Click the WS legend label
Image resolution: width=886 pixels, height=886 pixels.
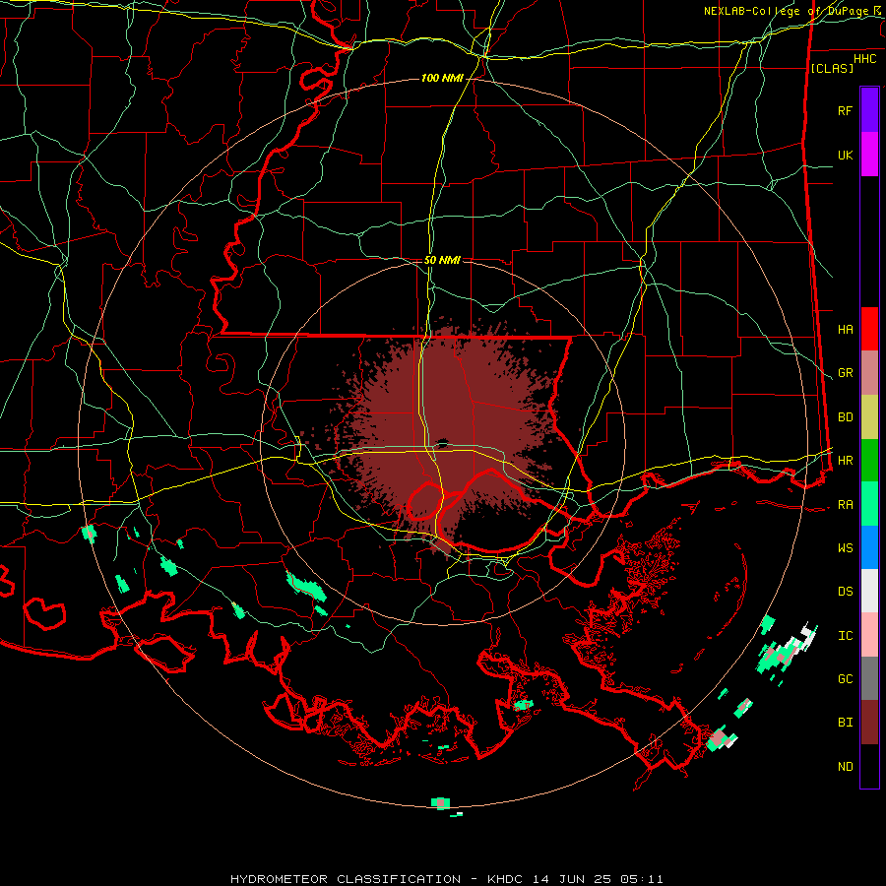pos(845,548)
